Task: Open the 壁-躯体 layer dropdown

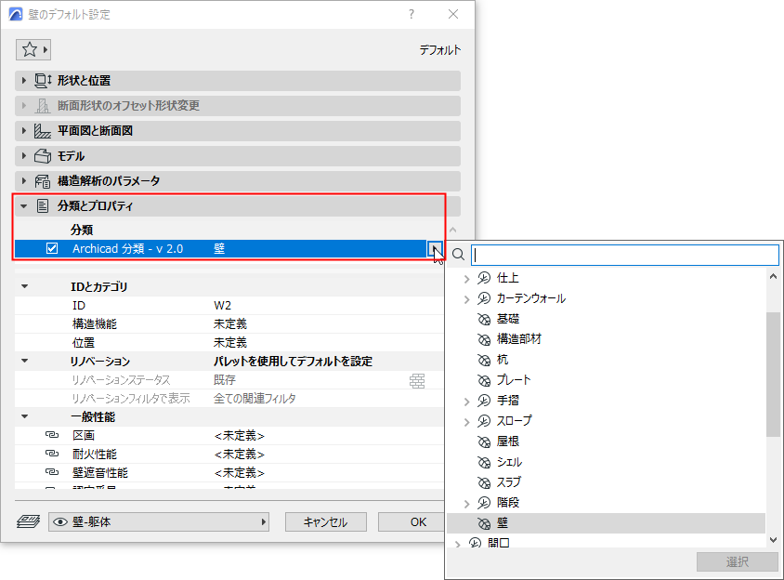Action: pyautogui.click(x=159, y=522)
